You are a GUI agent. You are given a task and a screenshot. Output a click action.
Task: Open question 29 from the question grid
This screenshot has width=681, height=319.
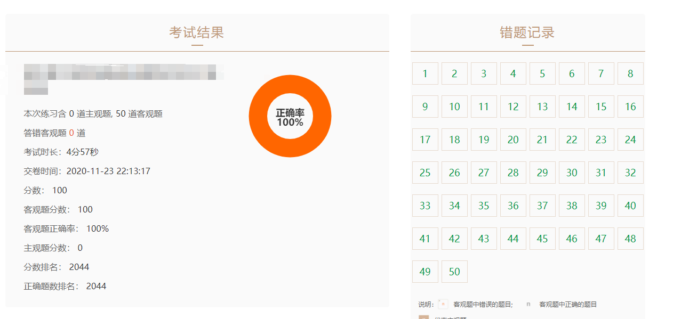click(x=542, y=173)
